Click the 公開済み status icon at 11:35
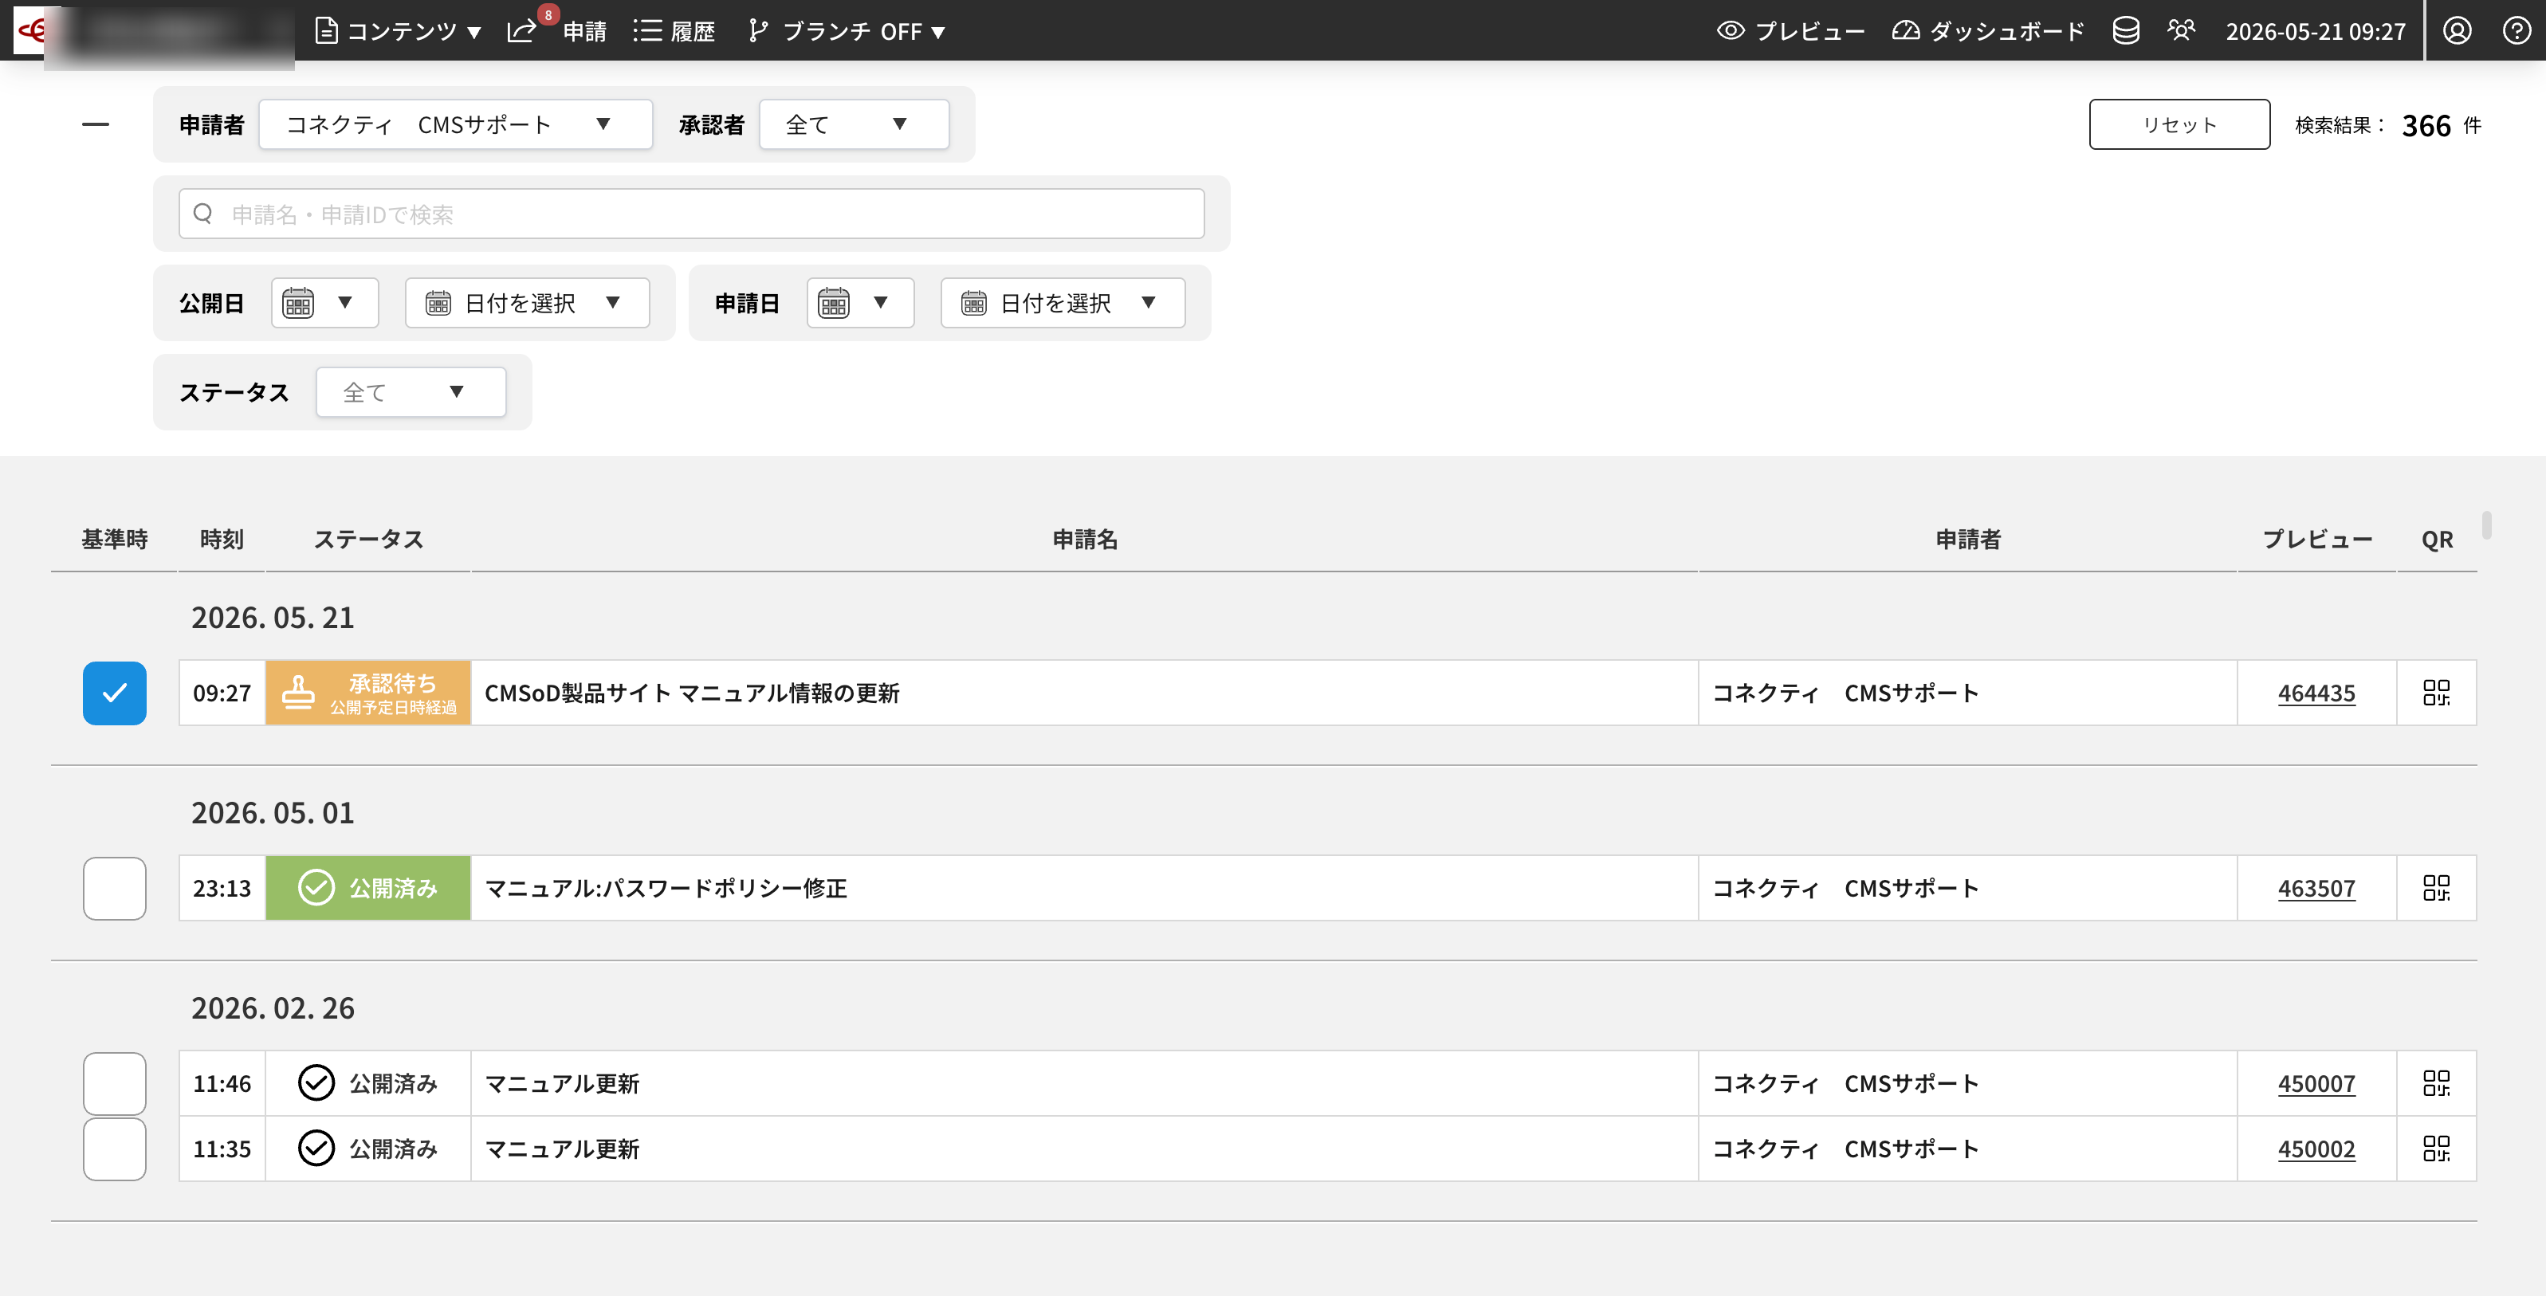 (316, 1149)
